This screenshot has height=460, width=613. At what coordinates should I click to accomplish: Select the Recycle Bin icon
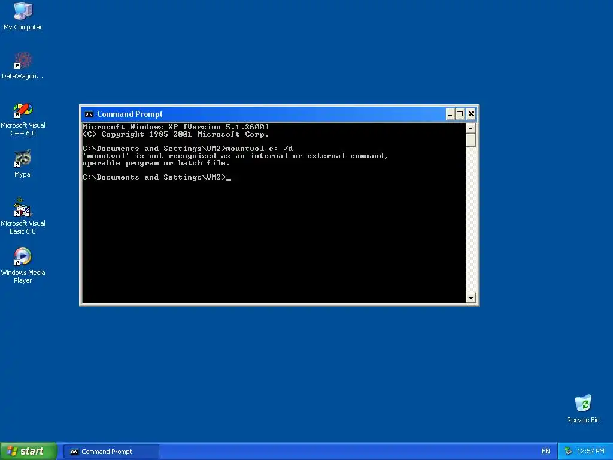click(x=583, y=408)
